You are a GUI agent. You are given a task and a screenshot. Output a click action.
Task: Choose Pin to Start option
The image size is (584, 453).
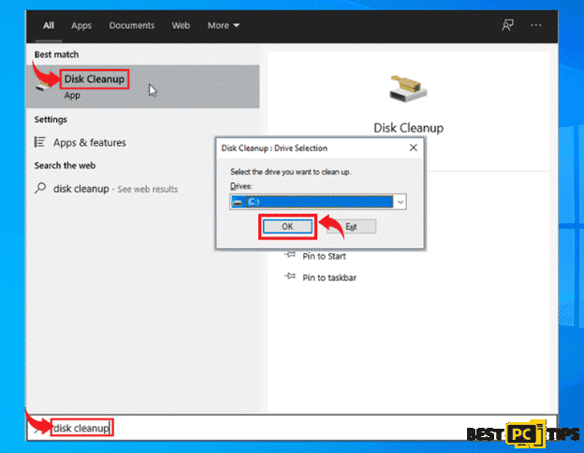[x=324, y=257]
